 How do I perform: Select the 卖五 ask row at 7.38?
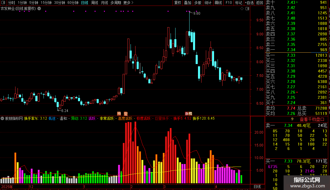[x=296, y=29]
